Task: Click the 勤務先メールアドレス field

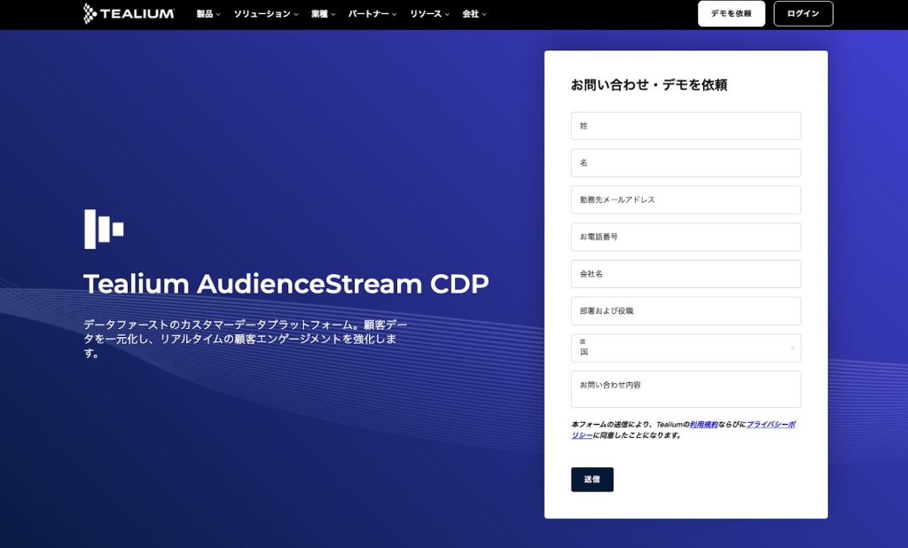Action: point(685,200)
